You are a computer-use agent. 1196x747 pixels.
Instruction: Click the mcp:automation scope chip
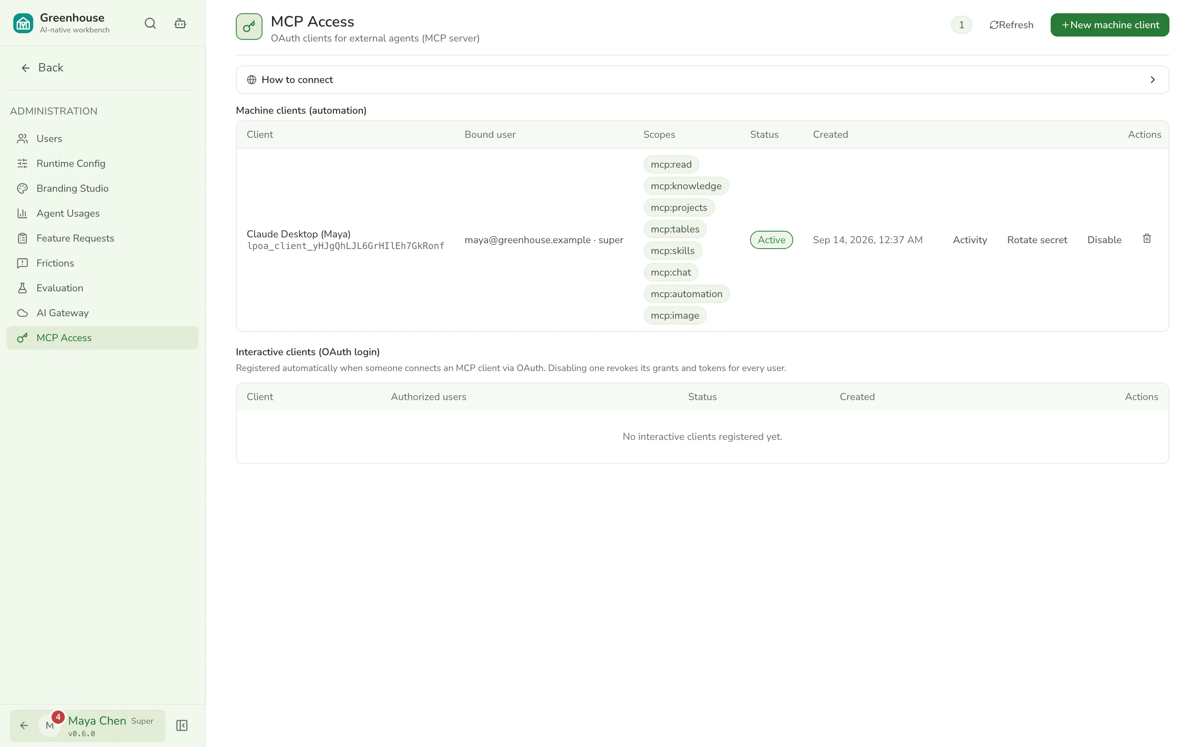coord(686,294)
